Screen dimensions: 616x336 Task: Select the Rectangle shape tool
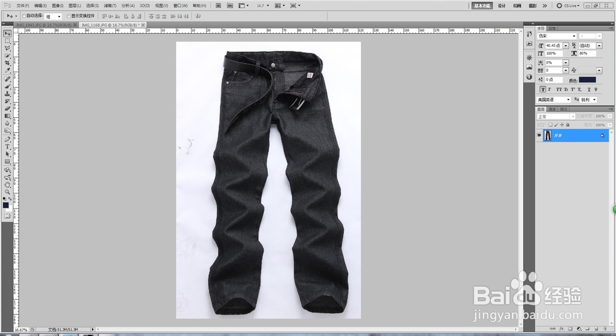click(x=7, y=162)
